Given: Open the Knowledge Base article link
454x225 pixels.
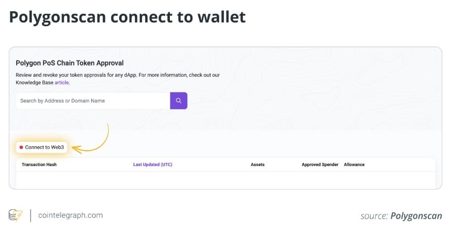Looking at the screenshot, I should (61, 83).
